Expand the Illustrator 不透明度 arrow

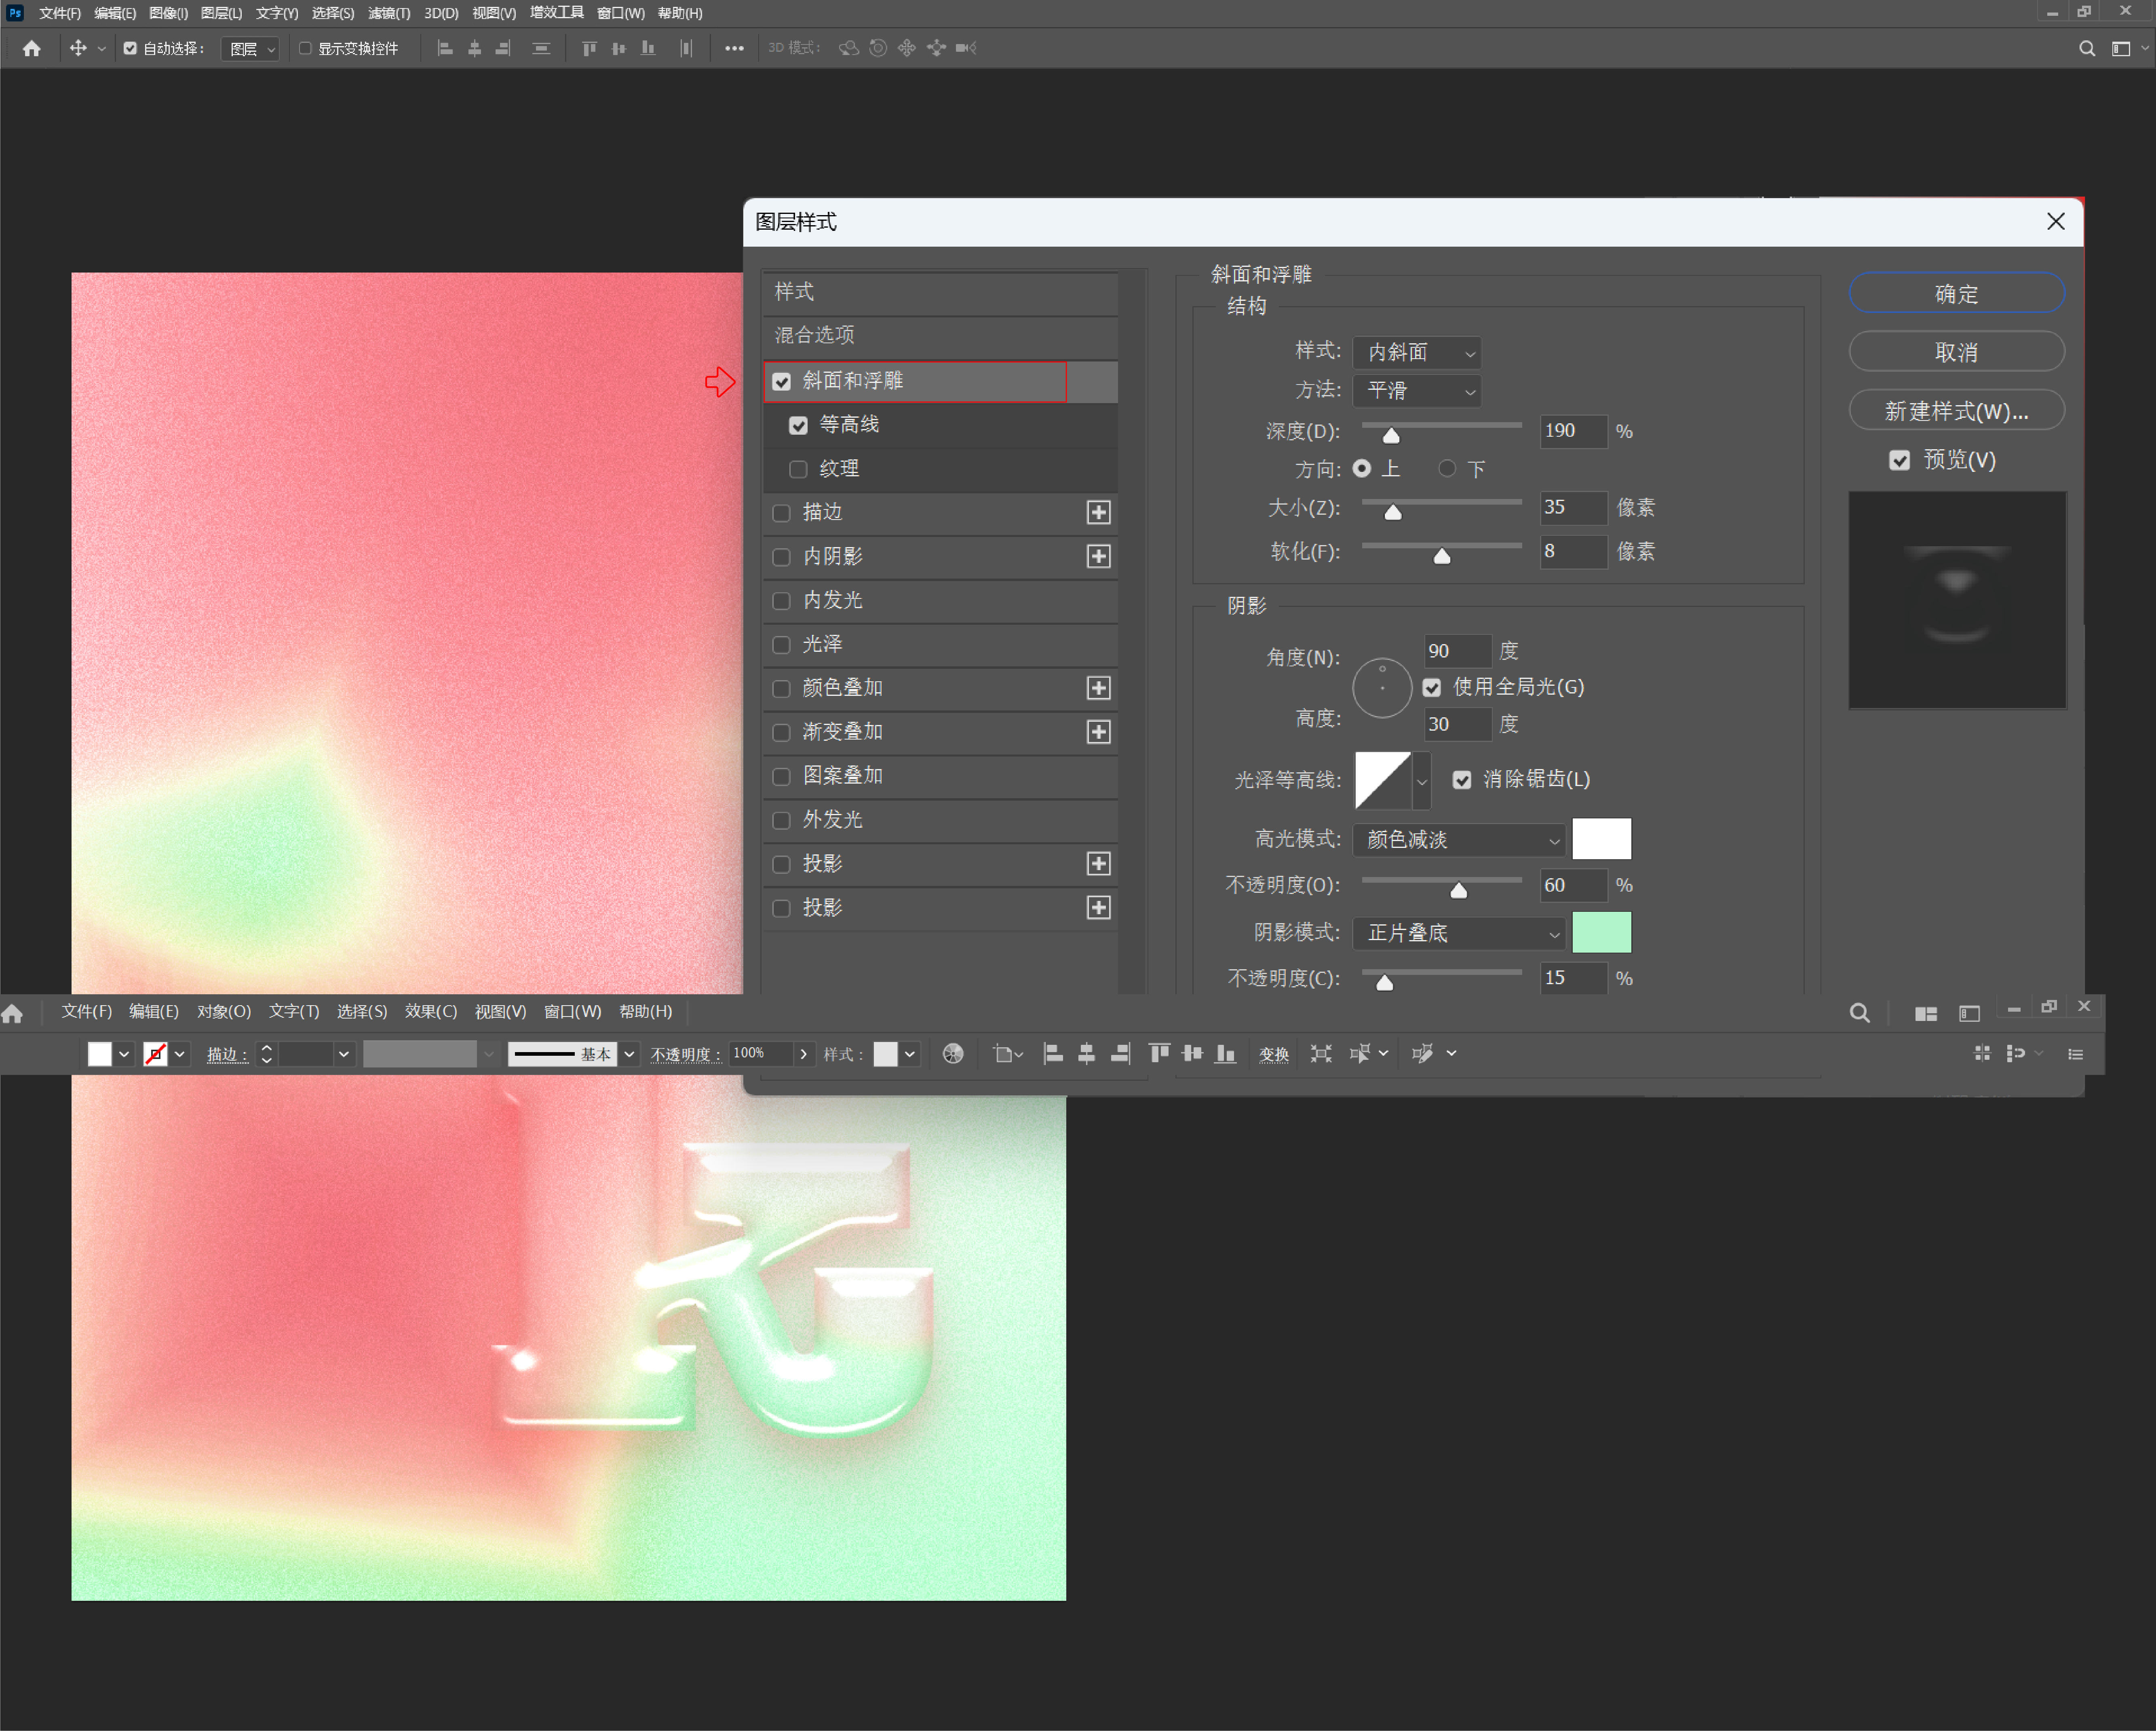(803, 1054)
